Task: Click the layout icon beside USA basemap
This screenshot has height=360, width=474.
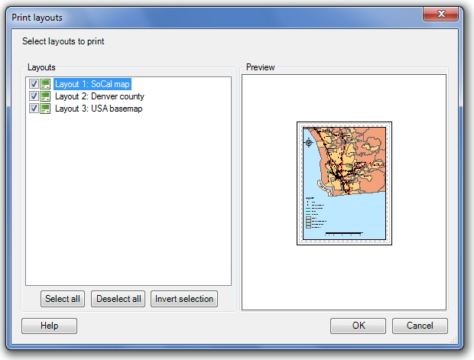Action: tap(46, 109)
